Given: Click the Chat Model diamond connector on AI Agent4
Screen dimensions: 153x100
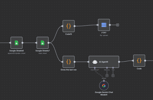Looking at the screenshot, I should tap(95, 68).
